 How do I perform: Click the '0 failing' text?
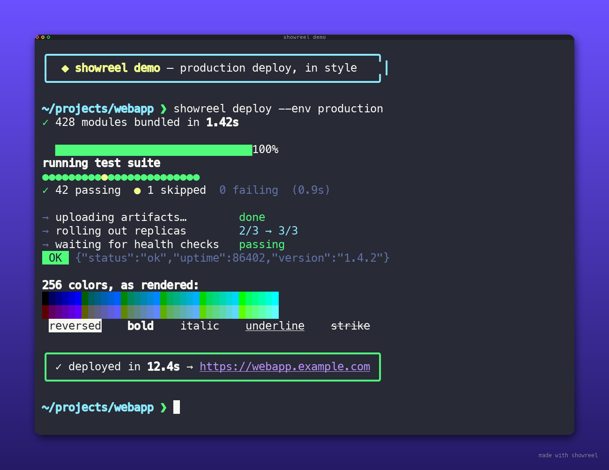249,190
